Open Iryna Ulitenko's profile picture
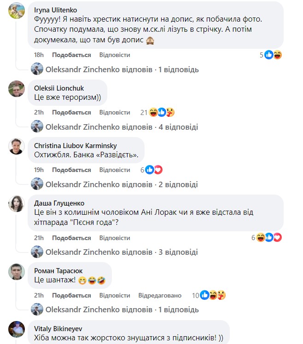 [x=17, y=12]
